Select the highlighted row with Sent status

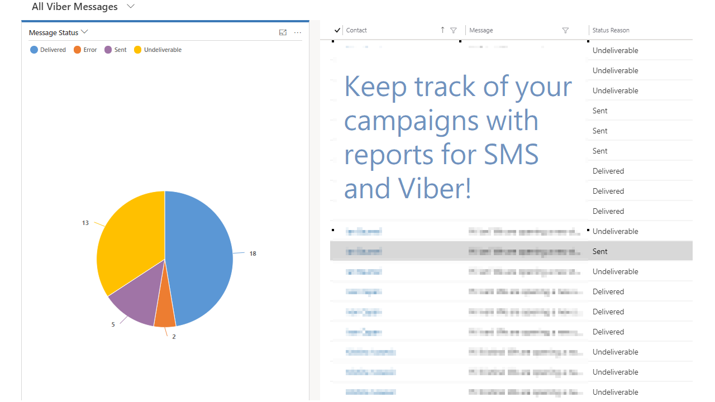pos(511,251)
